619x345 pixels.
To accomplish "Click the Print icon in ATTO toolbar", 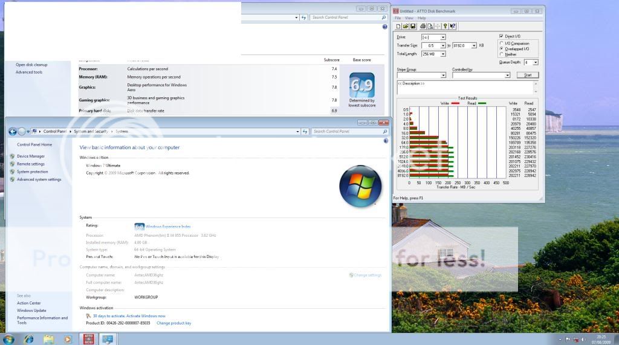I will click(422, 26).
